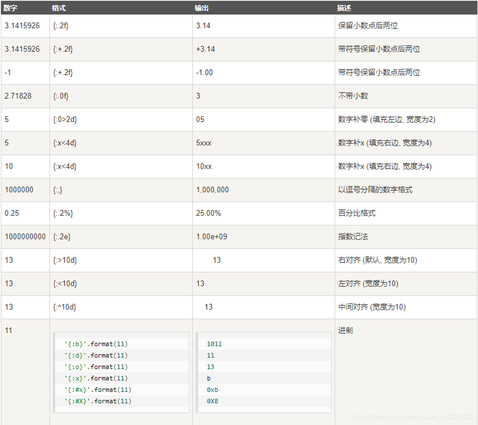This screenshot has height=425, width=478.
Task: Select code line '{:x}'.format(11)
Action: tap(96, 379)
